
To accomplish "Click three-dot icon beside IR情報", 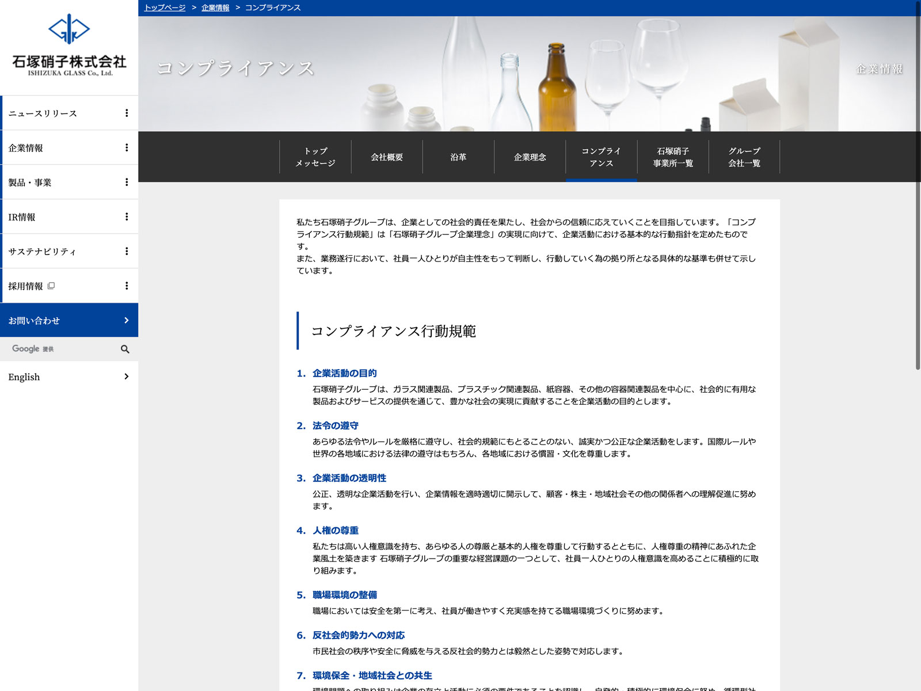I will pyautogui.click(x=127, y=217).
